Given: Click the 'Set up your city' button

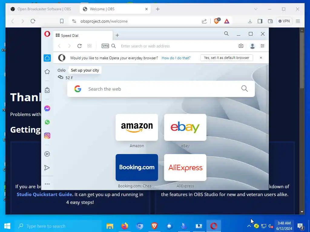Looking at the screenshot, I should tap(85, 70).
